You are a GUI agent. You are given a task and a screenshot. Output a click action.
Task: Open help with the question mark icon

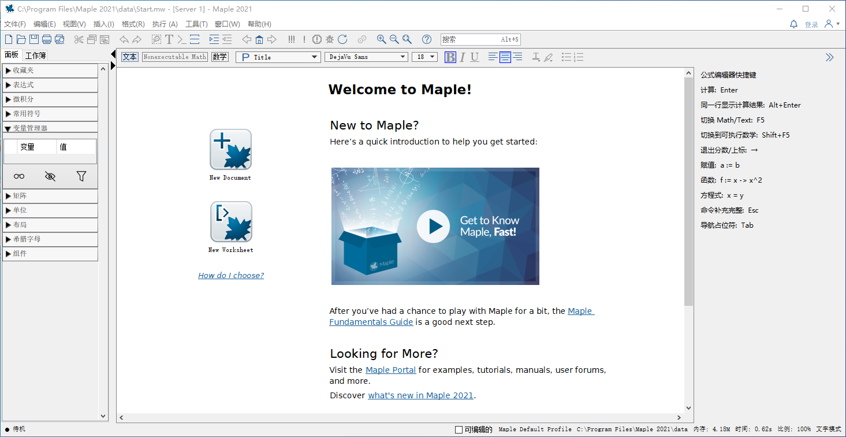tap(427, 39)
